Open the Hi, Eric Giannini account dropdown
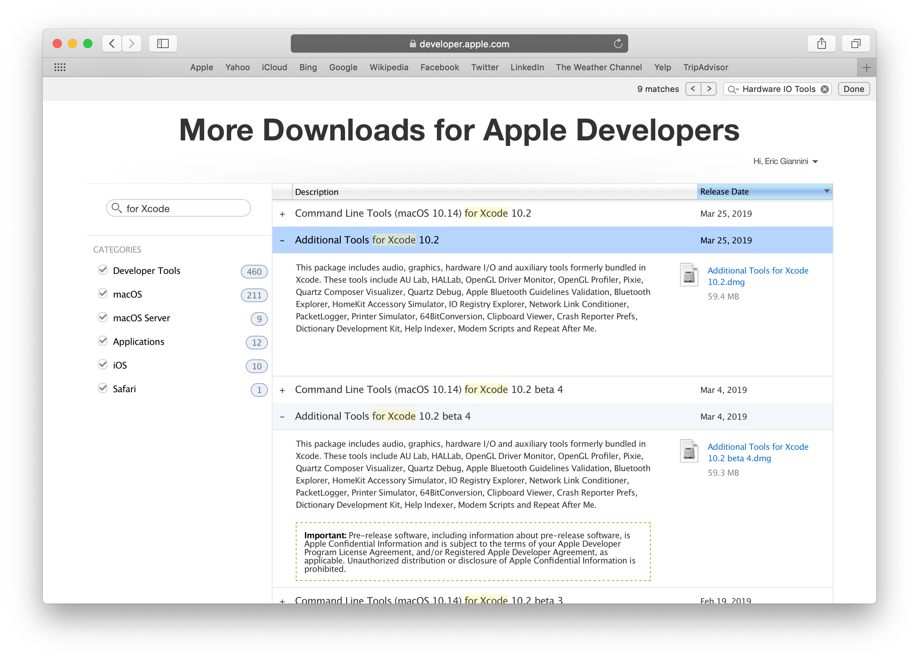The image size is (919, 660). (786, 161)
